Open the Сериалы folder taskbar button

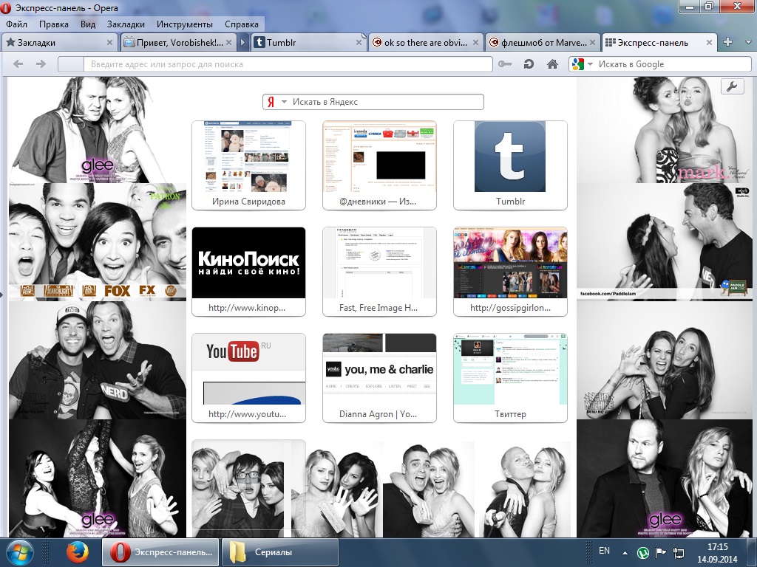pos(279,552)
